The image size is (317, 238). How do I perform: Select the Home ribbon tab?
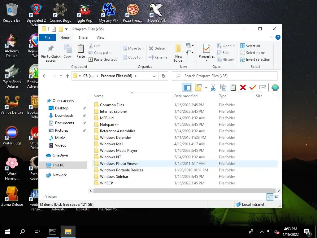(65, 37)
